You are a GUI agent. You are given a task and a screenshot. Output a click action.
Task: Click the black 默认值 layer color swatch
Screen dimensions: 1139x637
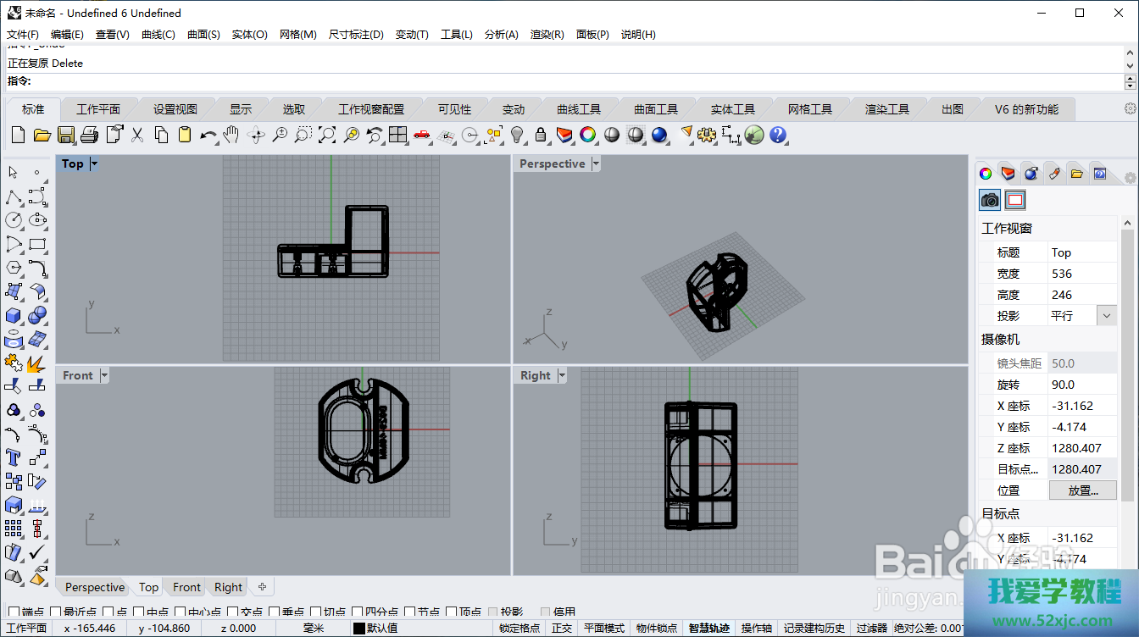pos(359,629)
